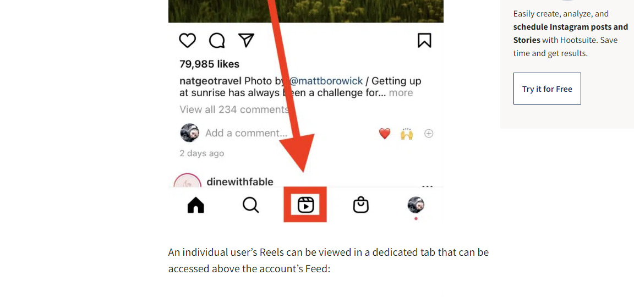This screenshot has width=634, height=297.
Task: Open the magnifying glass search icon
Action: click(x=251, y=205)
